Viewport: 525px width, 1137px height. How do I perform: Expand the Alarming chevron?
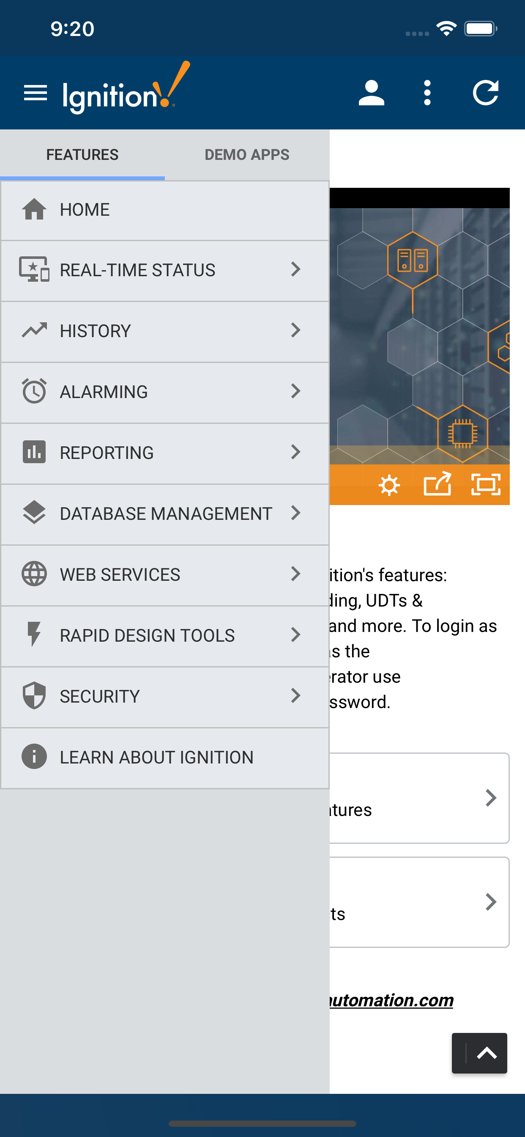click(x=295, y=391)
